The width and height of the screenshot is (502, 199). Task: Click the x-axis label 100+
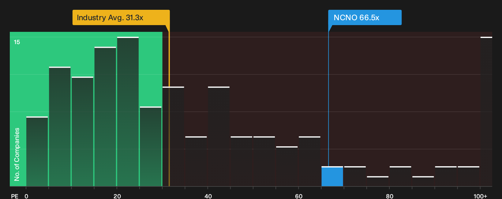(x=480, y=196)
